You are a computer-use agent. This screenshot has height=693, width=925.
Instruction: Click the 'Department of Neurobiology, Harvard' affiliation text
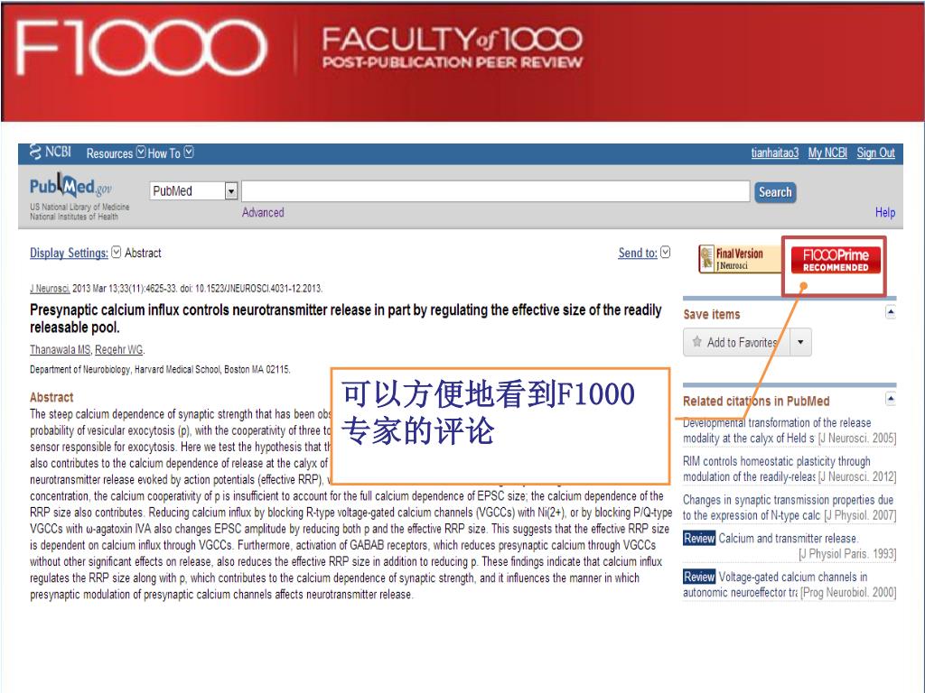click(x=160, y=369)
